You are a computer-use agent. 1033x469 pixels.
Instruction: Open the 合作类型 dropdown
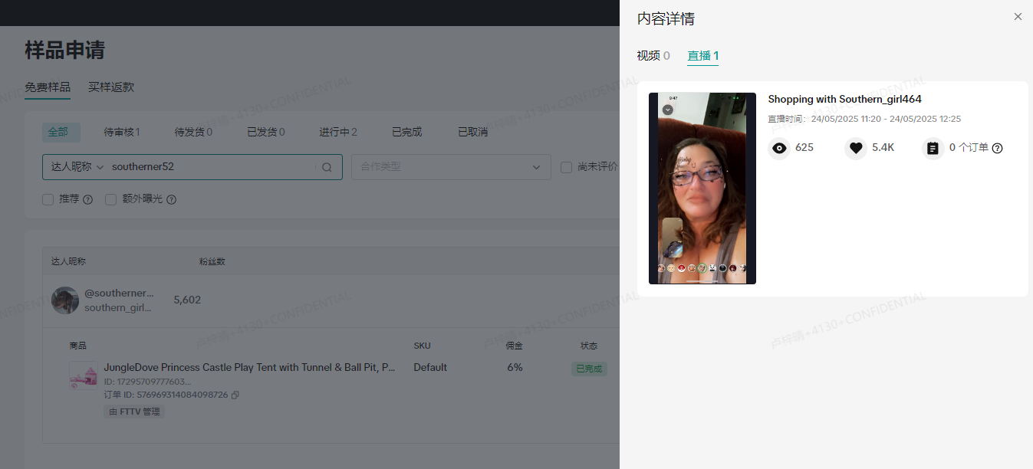pyautogui.click(x=451, y=167)
